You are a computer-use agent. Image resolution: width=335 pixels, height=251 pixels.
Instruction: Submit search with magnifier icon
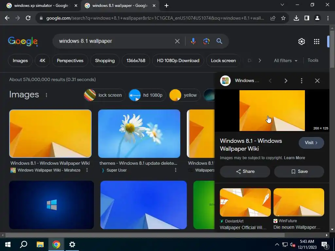[x=220, y=41]
